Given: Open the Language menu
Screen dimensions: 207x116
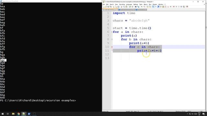Looking at the screenshot, I should 129,4.
